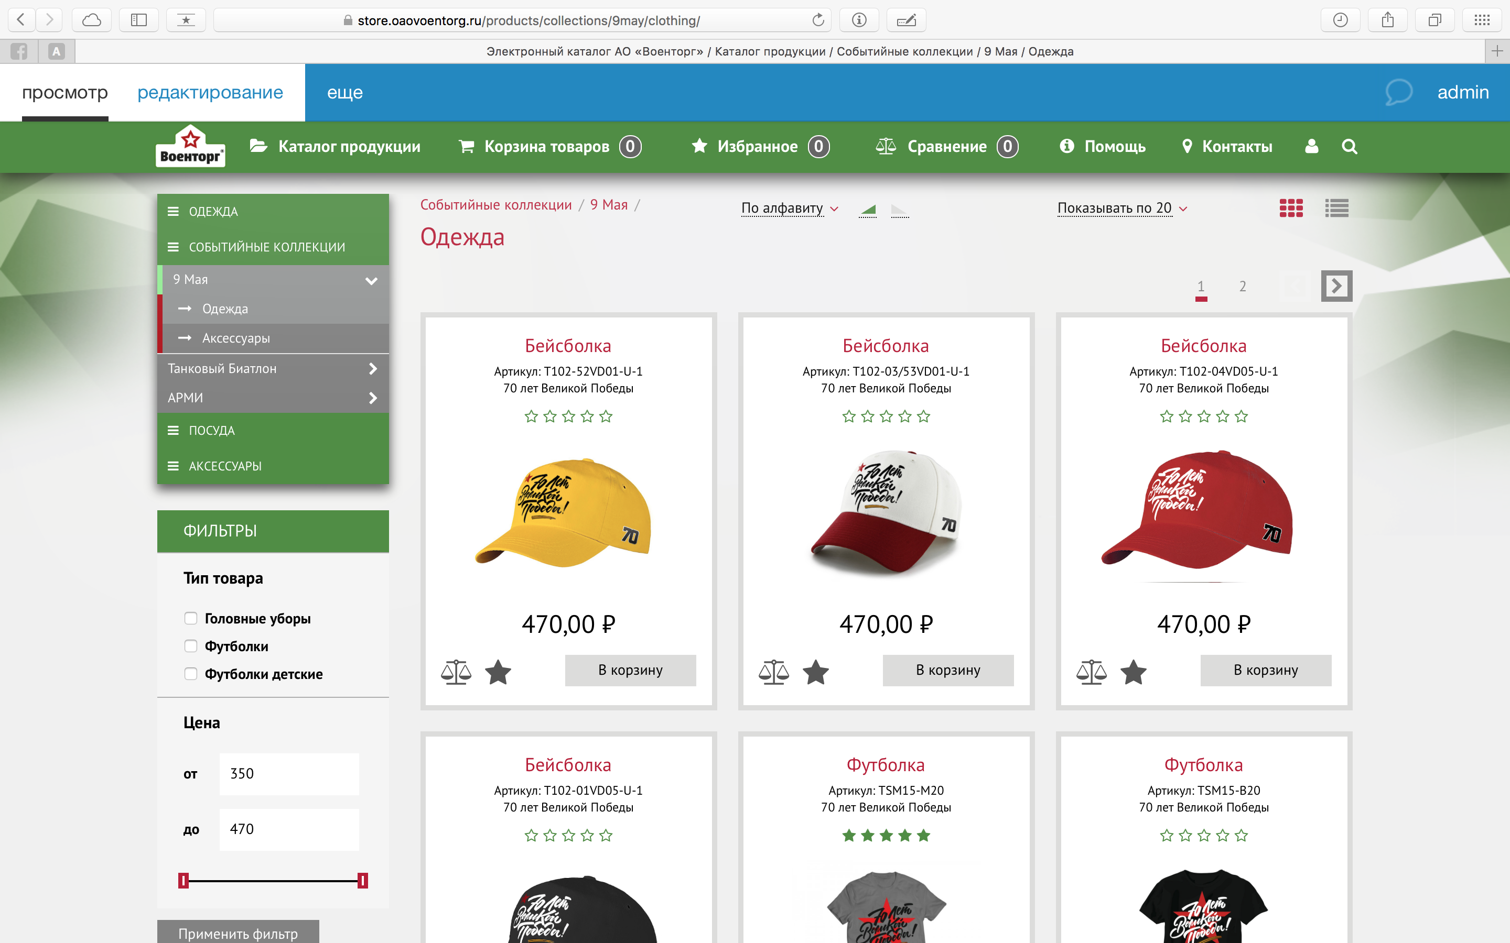
Task: Sort descending with grey triangle icon
Action: coord(899,210)
